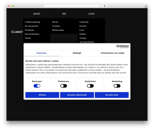Screen dimensions: 154x130
Task: Open Ethical values link
Action: pyautogui.click(x=58, y=30)
